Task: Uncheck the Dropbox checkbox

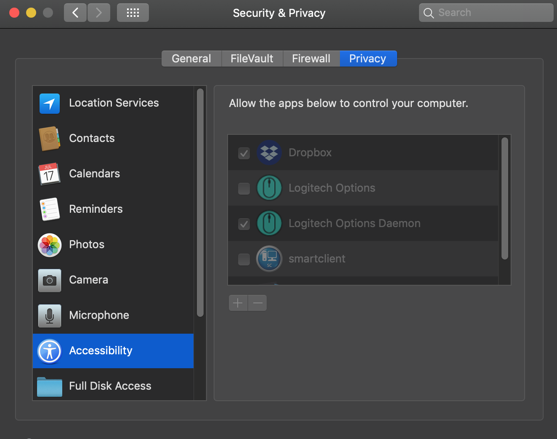Action: click(244, 153)
